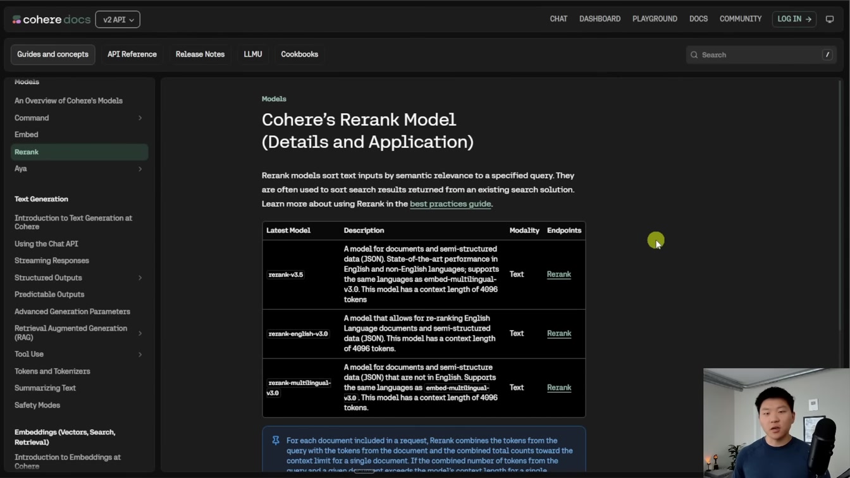
Task: Focus the Search input field
Action: click(x=761, y=55)
